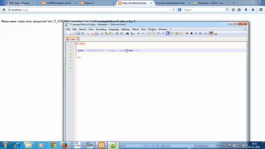Open the Edit menu in Notepad++
265x149 pixels.
(75, 29)
